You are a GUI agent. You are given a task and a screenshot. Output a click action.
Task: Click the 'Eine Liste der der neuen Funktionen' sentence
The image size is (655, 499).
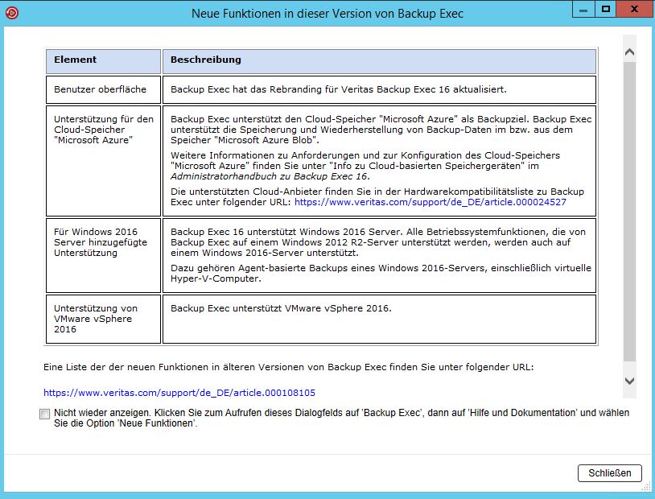(288, 367)
